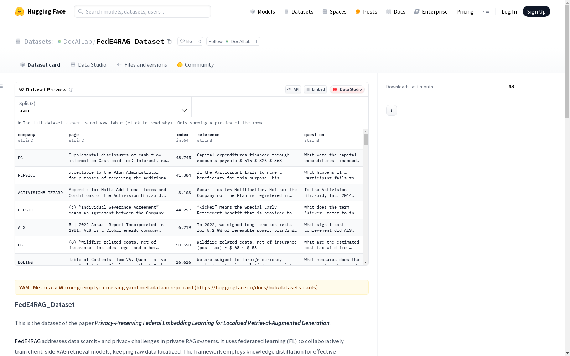Like the FedE4RAG_Dataset with heart button
This screenshot has height=356, width=570.
187,42
